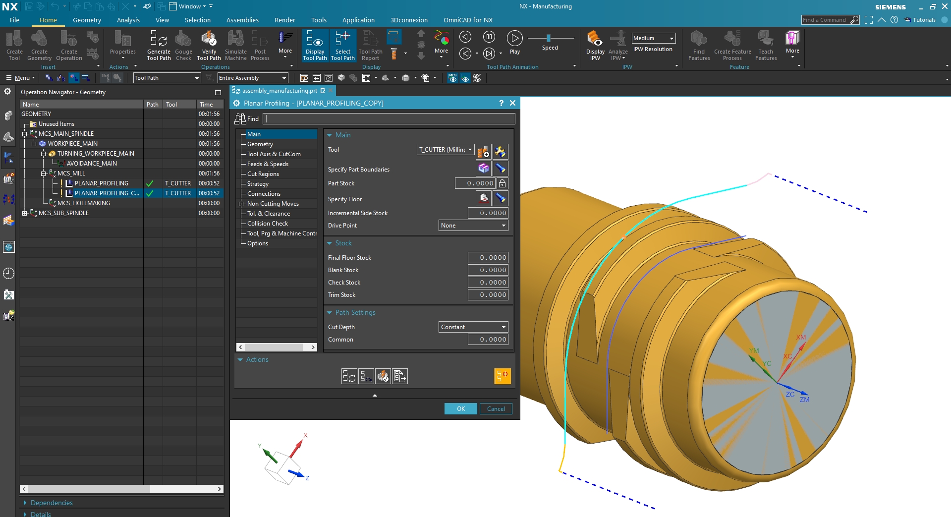Open OmniCAD for NX tab

coord(468,20)
